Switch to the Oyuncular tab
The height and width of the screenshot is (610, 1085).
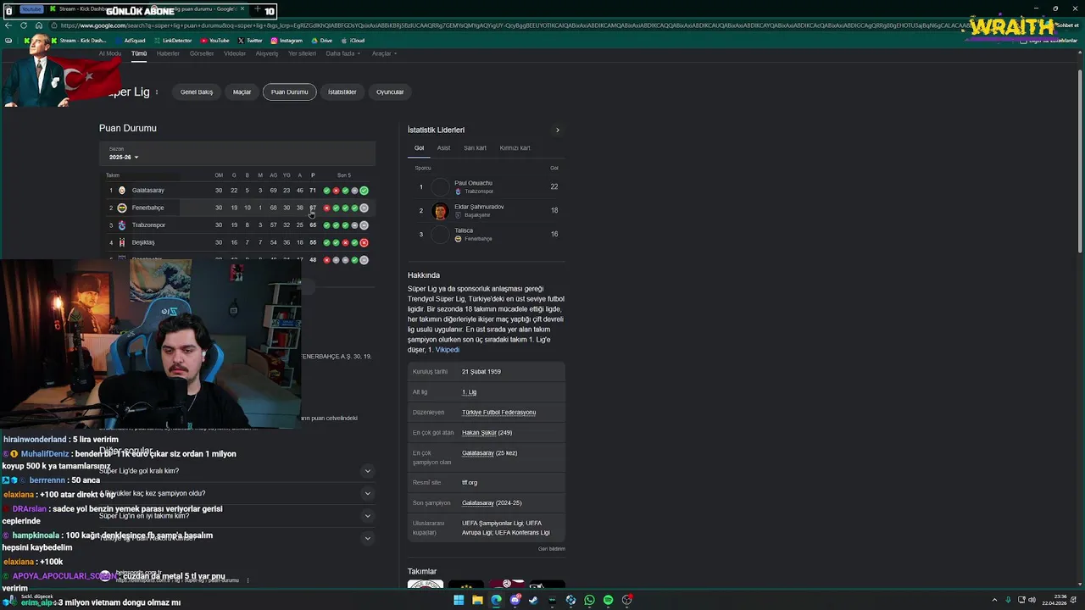click(390, 91)
